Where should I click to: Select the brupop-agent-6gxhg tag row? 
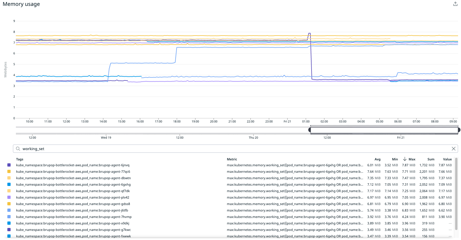(x=73, y=184)
